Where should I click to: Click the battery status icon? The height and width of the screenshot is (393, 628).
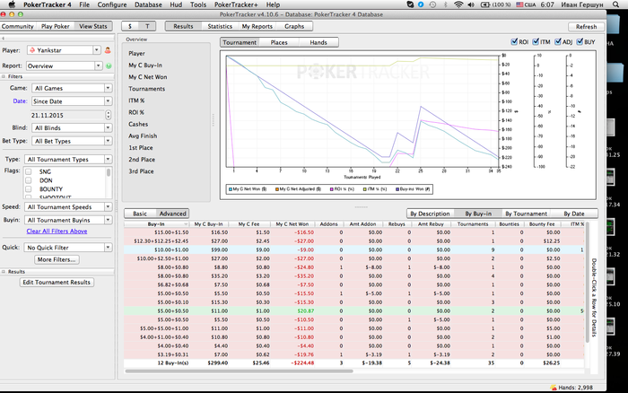[485, 4]
